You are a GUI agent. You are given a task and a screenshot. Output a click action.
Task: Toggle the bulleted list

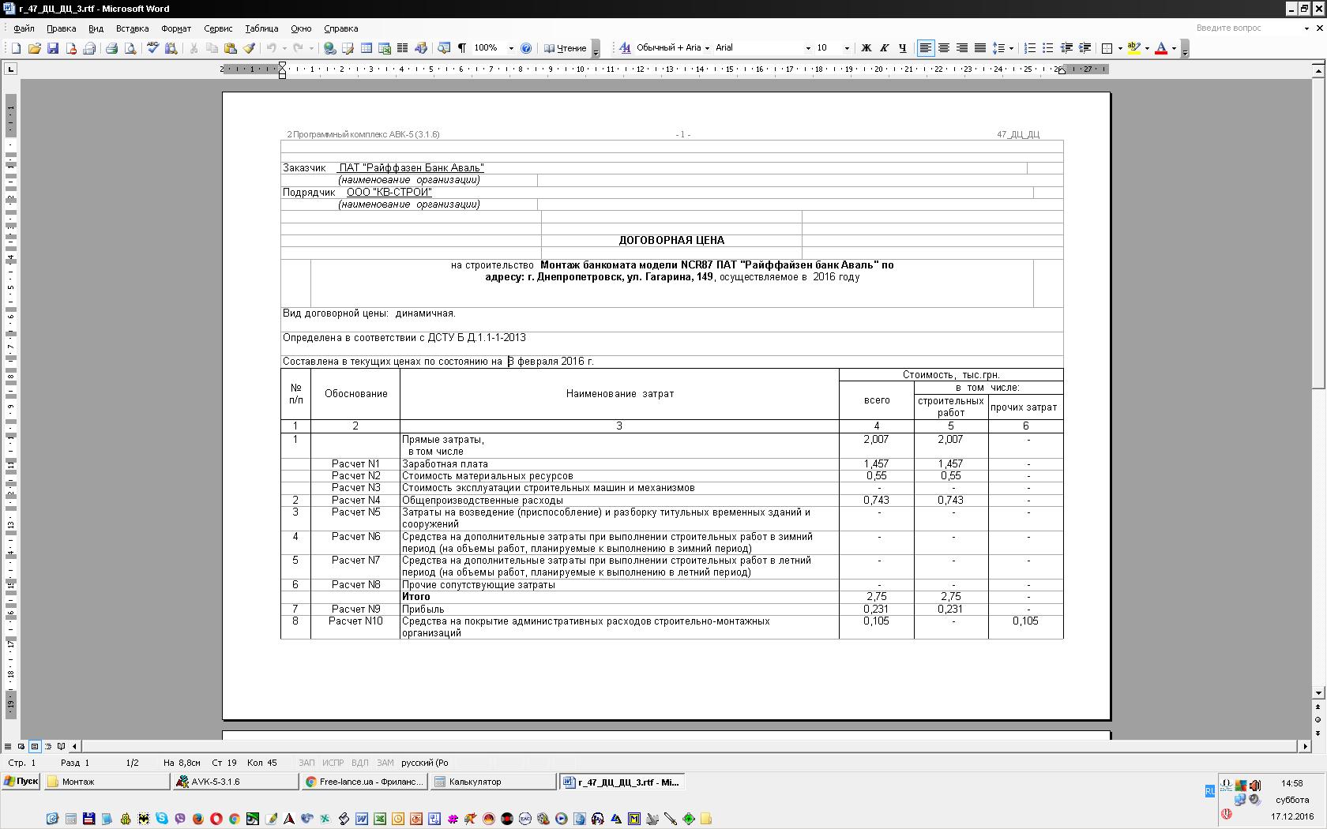click(1047, 48)
